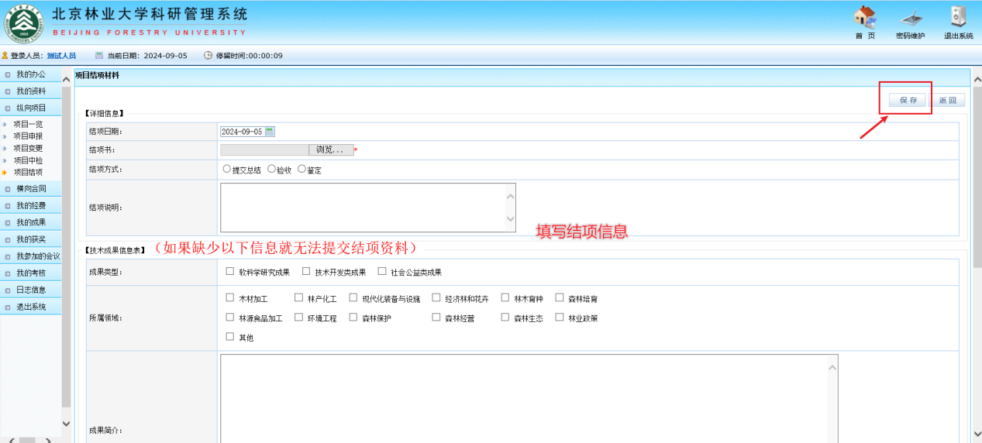The width and height of the screenshot is (982, 443).
Task: Click into the 结项说明 text area
Action: [368, 208]
